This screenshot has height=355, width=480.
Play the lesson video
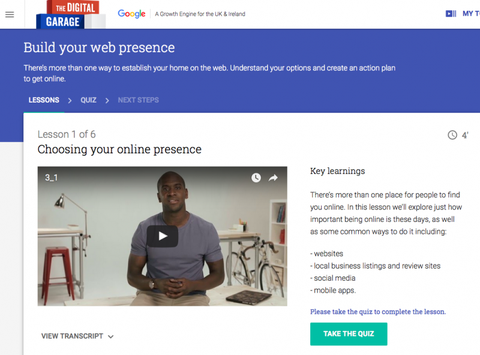[x=163, y=236]
